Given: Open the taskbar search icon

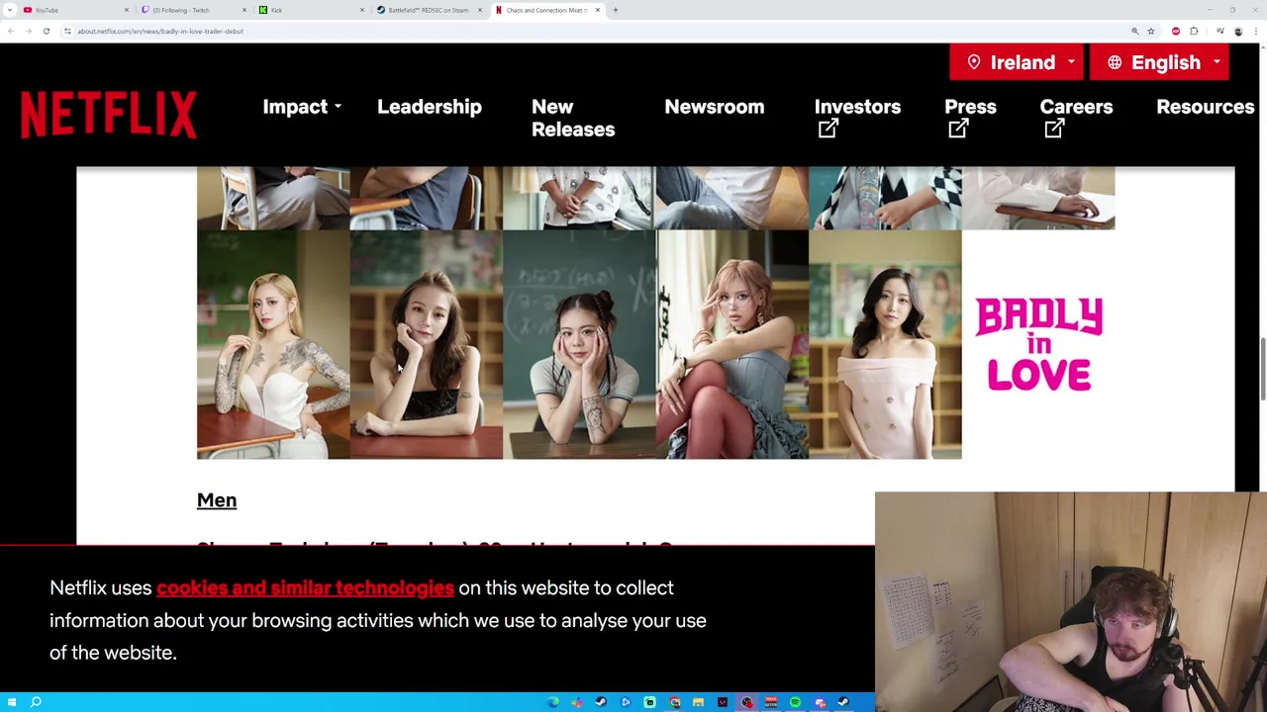Looking at the screenshot, I should (36, 702).
